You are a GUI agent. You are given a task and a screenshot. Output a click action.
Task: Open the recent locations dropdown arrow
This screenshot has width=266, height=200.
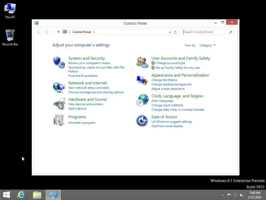tap(52, 32)
